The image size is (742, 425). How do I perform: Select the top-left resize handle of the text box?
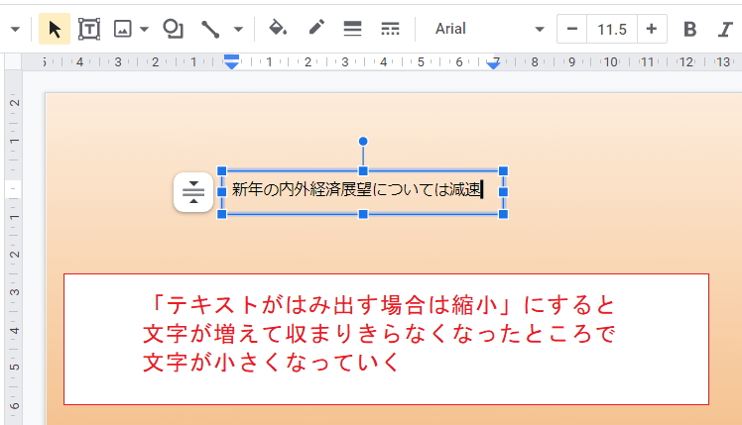[221, 170]
